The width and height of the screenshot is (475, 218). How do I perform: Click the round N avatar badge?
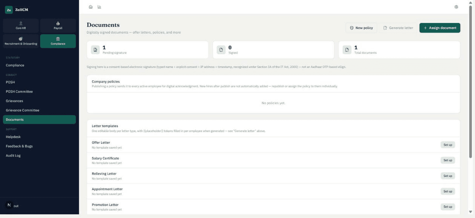(9, 205)
